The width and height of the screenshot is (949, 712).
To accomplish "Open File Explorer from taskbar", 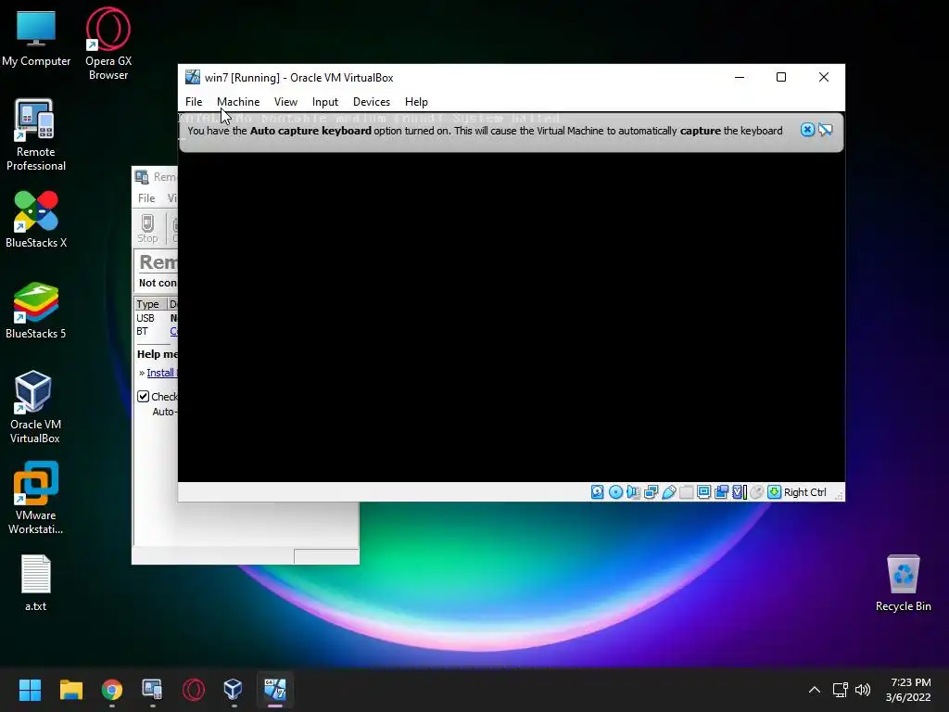I will coord(70,690).
